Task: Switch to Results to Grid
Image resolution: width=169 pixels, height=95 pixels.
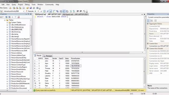Action: coord(64,11)
